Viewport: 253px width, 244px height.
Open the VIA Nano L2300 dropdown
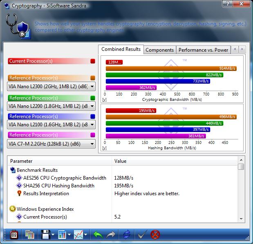click(x=51, y=87)
